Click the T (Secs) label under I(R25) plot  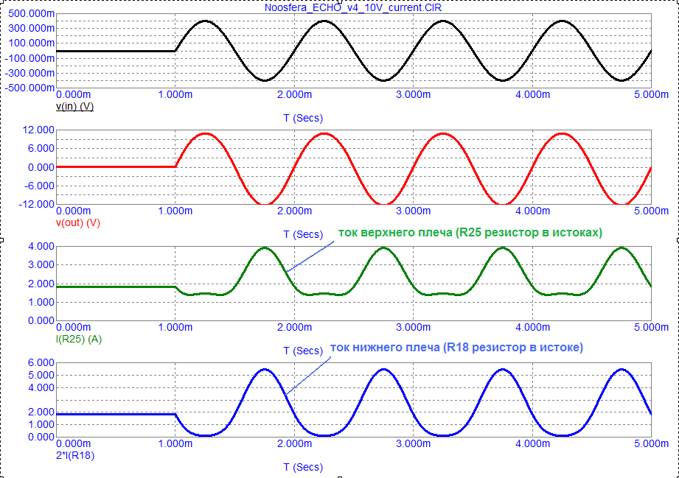click(x=303, y=351)
